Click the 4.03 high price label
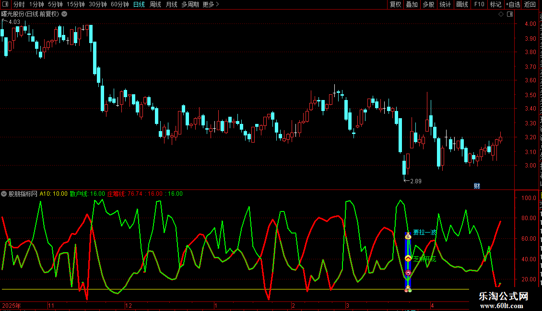Viewport: 542px width, 311px height. click(x=14, y=22)
